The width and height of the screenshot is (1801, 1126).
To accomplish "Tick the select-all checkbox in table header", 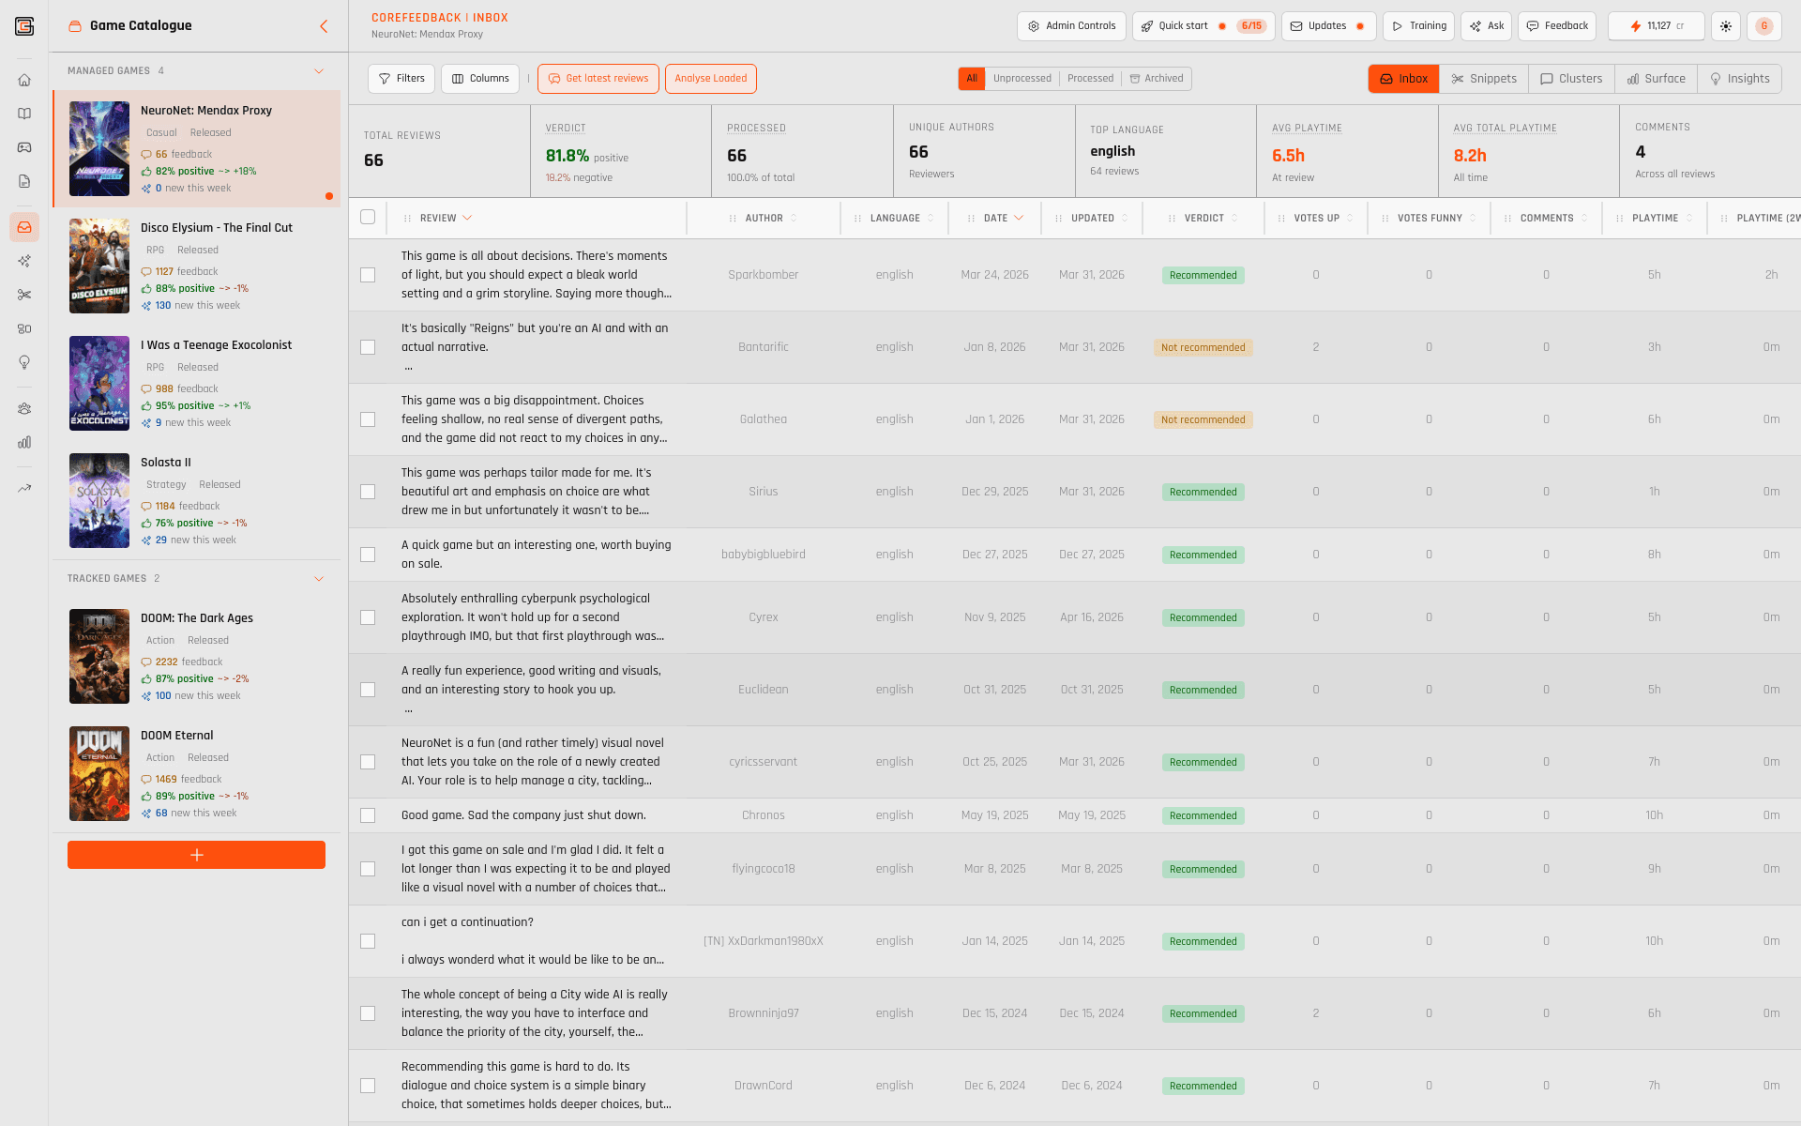I will click(368, 218).
